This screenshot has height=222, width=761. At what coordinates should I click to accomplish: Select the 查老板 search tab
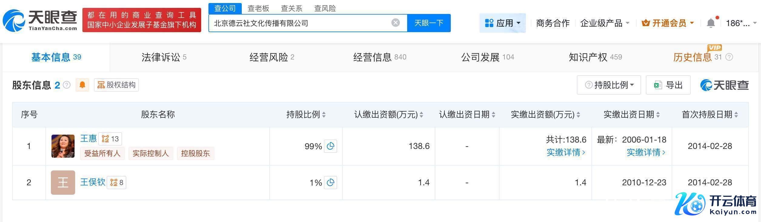coord(258,8)
